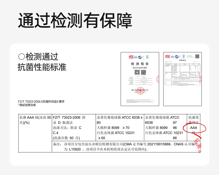Click the cell text 录 D 振荡法
This screenshot has height=175, width=219.
[63, 123]
